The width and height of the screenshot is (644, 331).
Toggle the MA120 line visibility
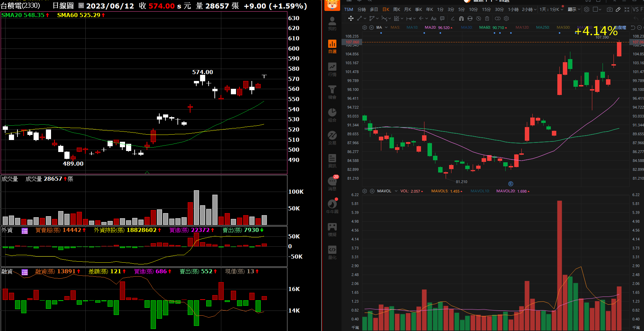pos(522,27)
